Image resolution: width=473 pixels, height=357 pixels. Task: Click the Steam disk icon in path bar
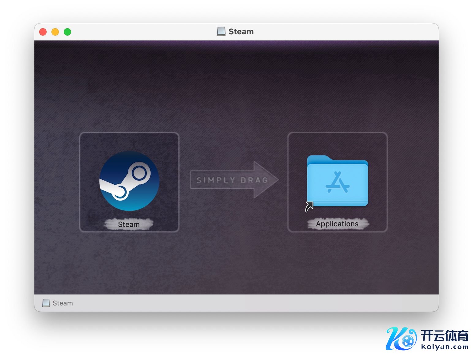tap(46, 303)
